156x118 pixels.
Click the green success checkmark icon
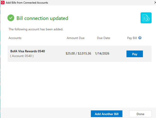point(11,18)
